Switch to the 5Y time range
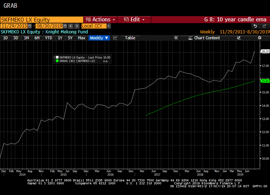The height and width of the screenshot is (195, 270). click(70, 38)
